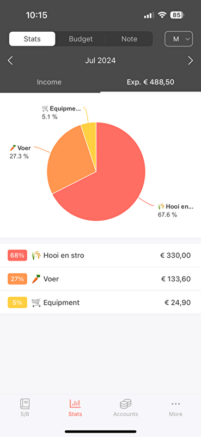Tap the carrot icon in Voer row
The image size is (201, 437).
36,279
